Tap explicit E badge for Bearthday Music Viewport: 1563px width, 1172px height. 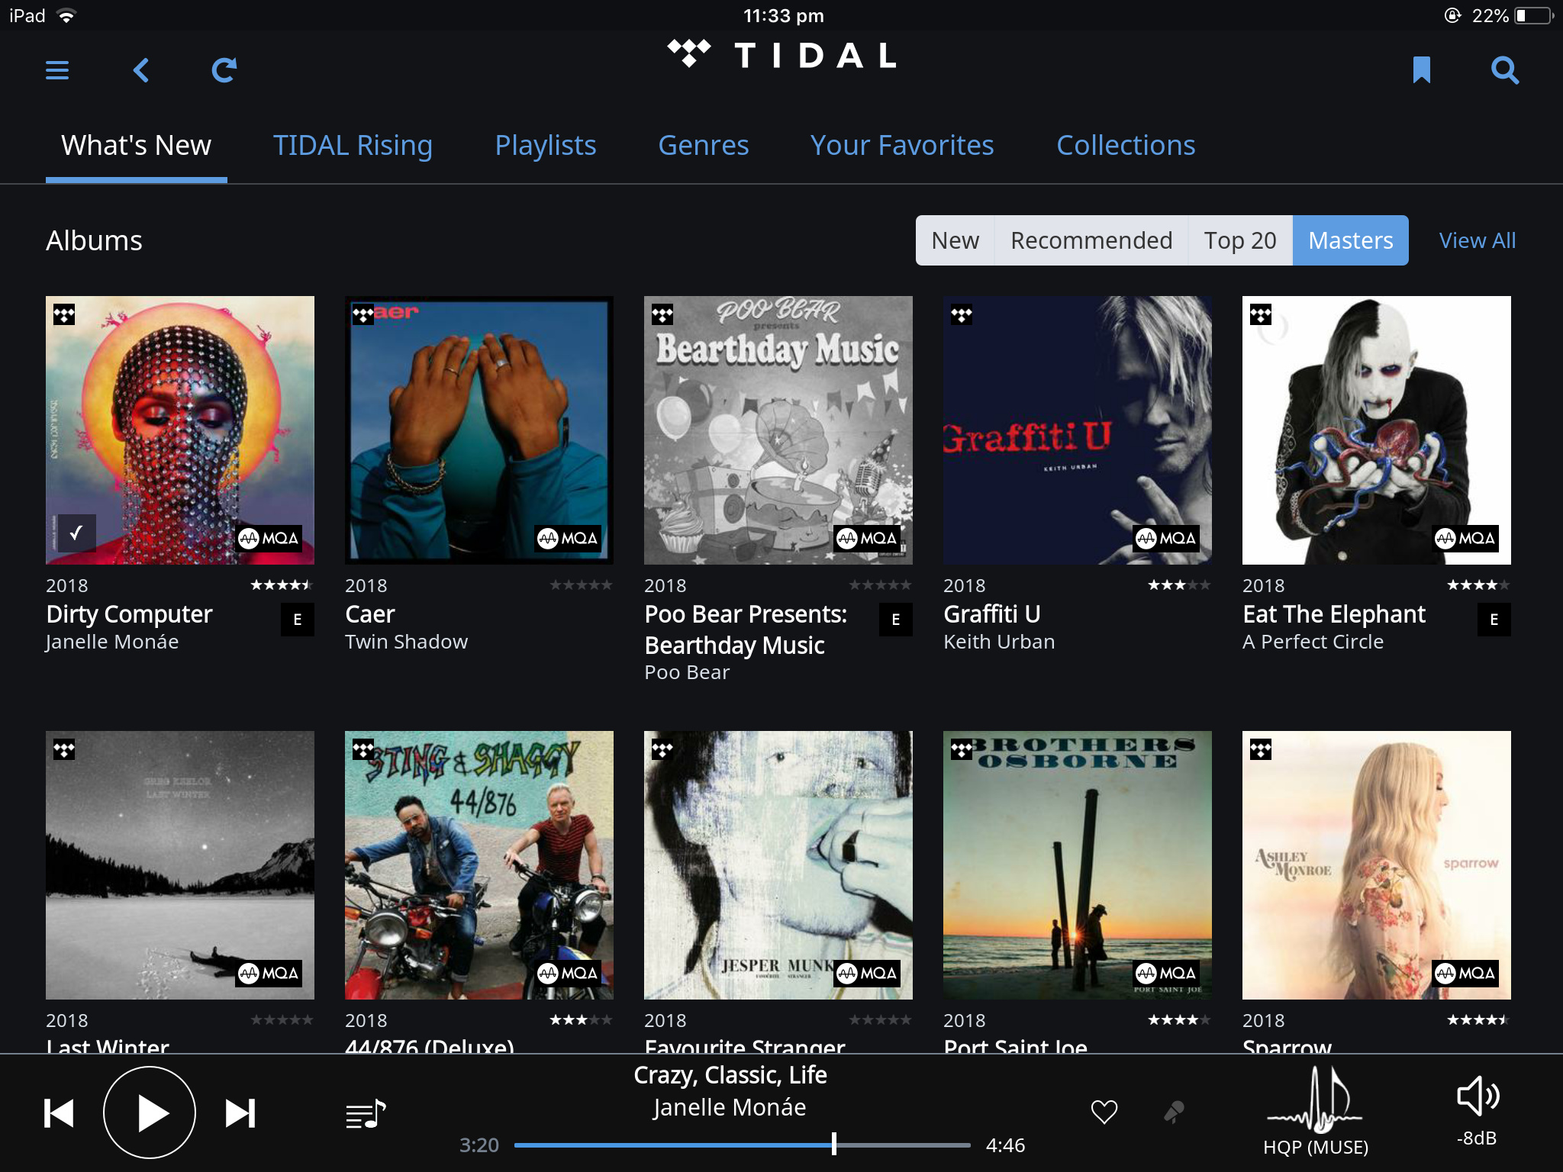point(896,620)
